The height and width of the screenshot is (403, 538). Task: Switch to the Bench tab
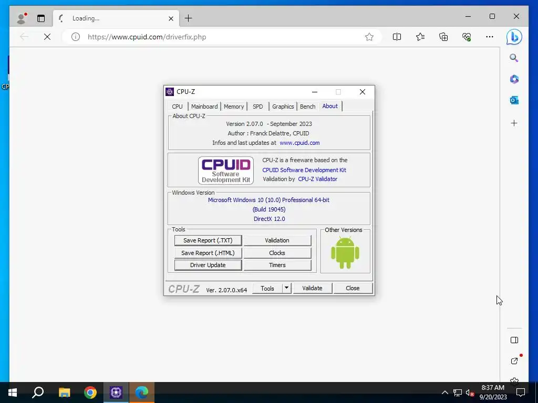coord(307,107)
